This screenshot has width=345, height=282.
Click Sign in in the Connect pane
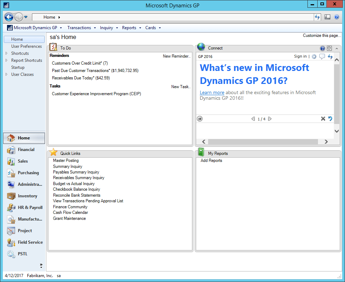[300, 56]
